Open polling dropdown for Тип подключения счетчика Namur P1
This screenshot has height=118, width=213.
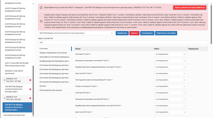[170, 80]
